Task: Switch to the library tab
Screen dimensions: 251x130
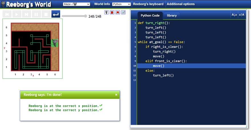Action: click(x=172, y=15)
